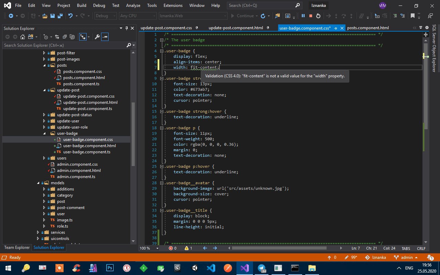Click the Send Feedback icon in toolbar
Viewport: 440px width, 275px height.
tap(430, 16)
